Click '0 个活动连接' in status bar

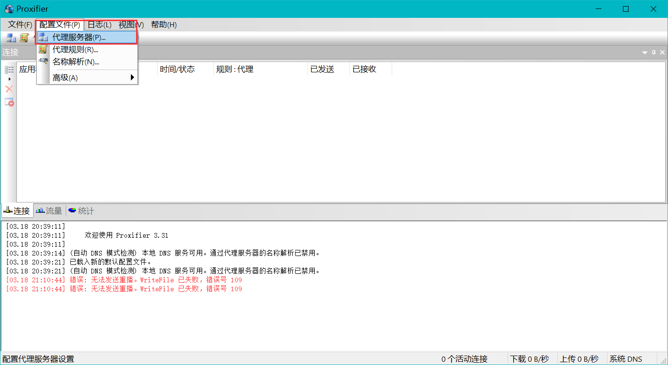464,359
